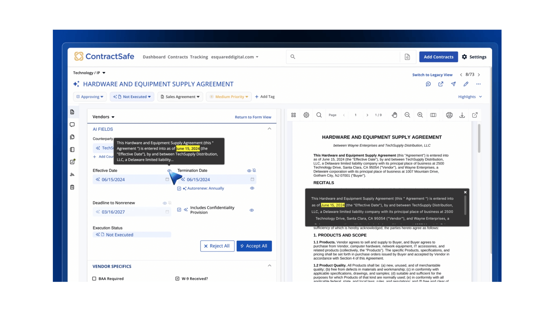Image resolution: width=555 pixels, height=312 pixels.
Task: Toggle side-by-side page layout view
Action: point(433,115)
